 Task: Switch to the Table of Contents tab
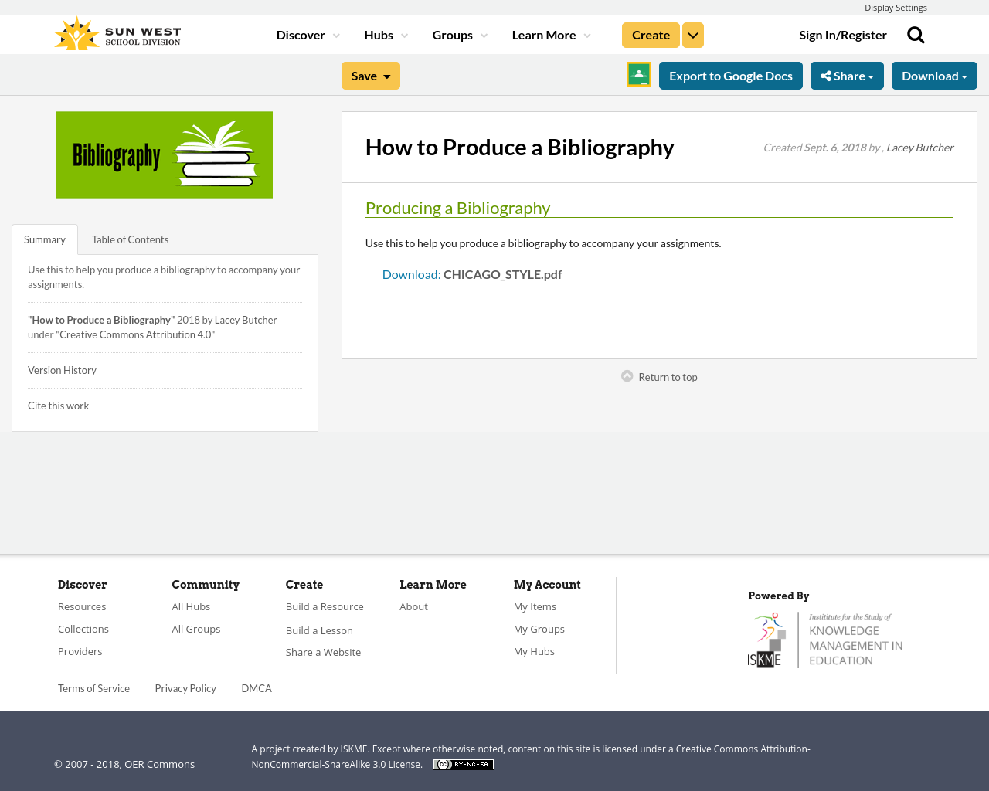click(130, 239)
